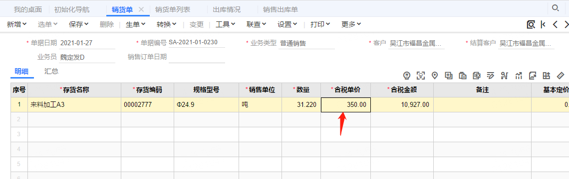The height and width of the screenshot is (179, 569).
Task: Jump to the first record arrow
Action: 543,24
